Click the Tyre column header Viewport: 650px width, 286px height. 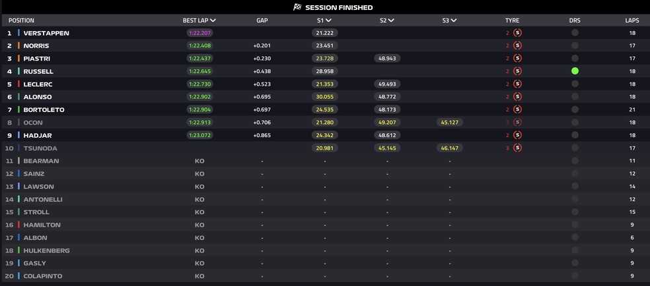(512, 20)
